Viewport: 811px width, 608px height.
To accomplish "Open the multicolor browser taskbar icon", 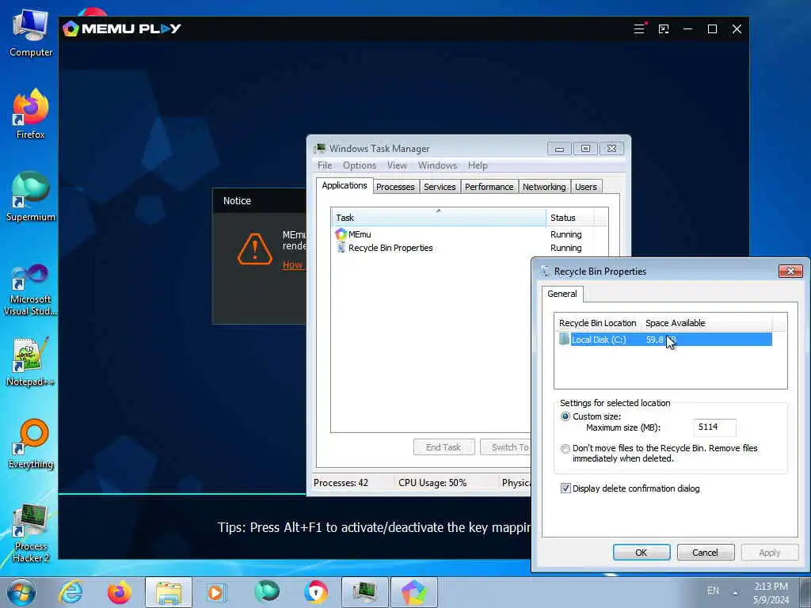I will pyautogui.click(x=315, y=592).
